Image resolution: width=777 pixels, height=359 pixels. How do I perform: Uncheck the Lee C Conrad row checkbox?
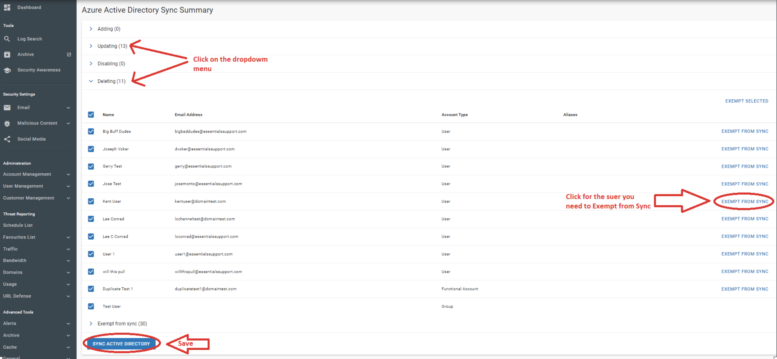click(x=91, y=236)
